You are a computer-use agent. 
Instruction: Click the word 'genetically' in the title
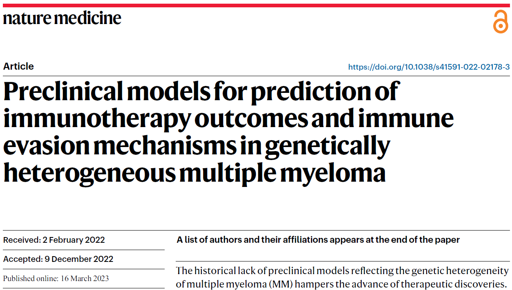pyautogui.click(x=327, y=145)
